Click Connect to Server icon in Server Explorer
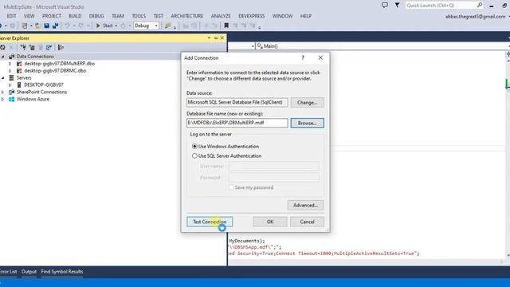 (32, 48)
